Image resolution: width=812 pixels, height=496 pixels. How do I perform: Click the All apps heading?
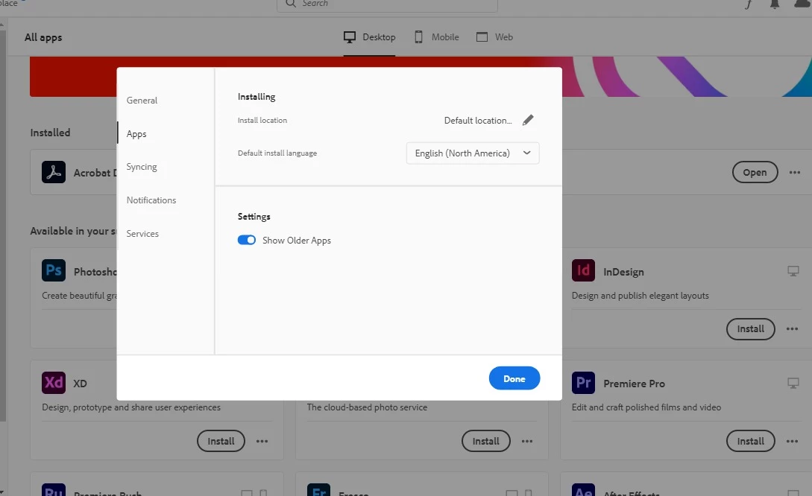point(43,37)
